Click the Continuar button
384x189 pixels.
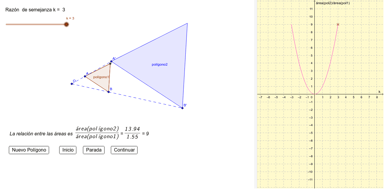tap(124, 150)
